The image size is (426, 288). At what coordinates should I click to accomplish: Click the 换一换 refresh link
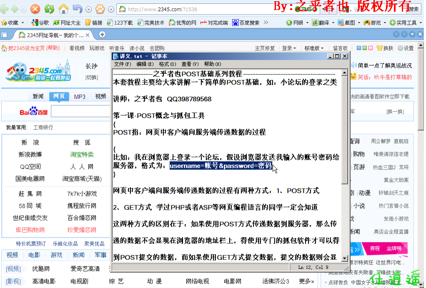395,111
